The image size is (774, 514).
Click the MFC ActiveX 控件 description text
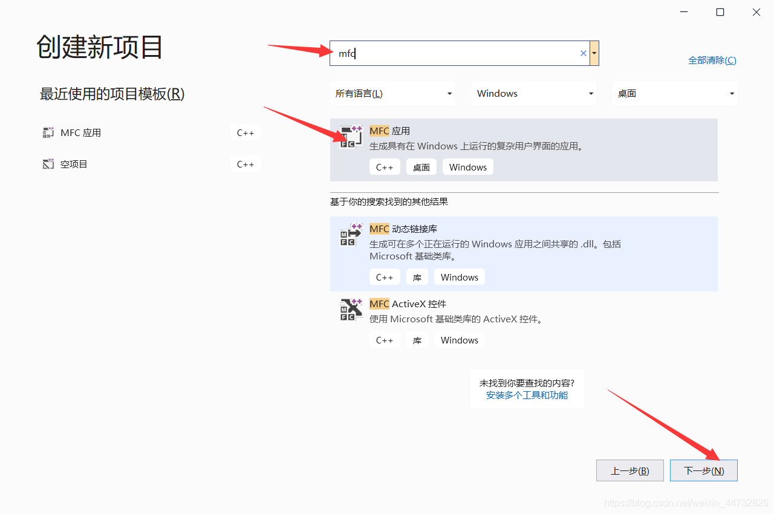coord(457,319)
